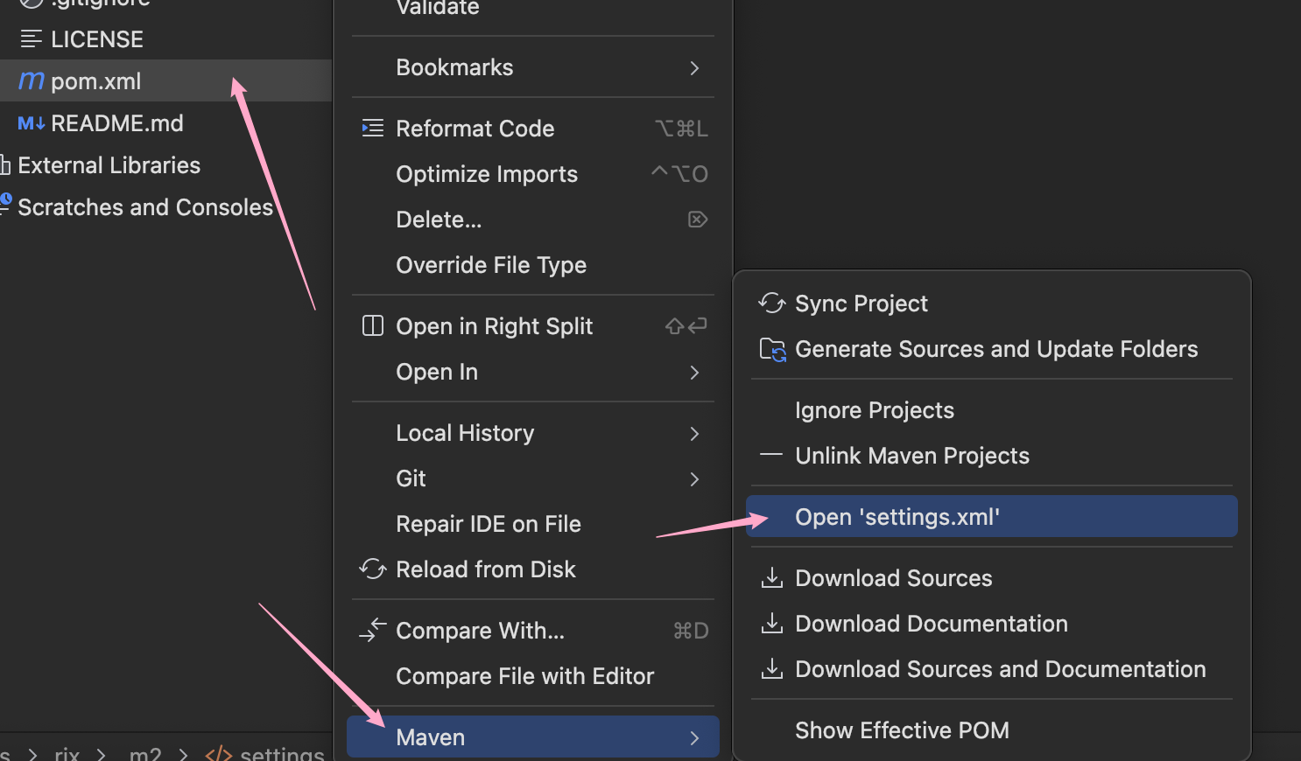Click the External Libraries icon
The image size is (1301, 761).
tap(4, 164)
